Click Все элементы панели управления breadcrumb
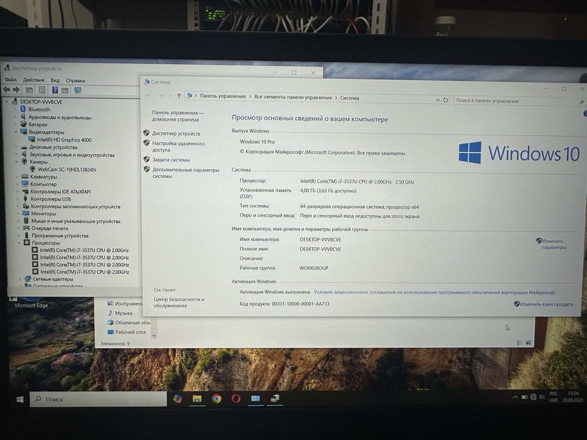This screenshot has height=440, width=587. [x=293, y=97]
